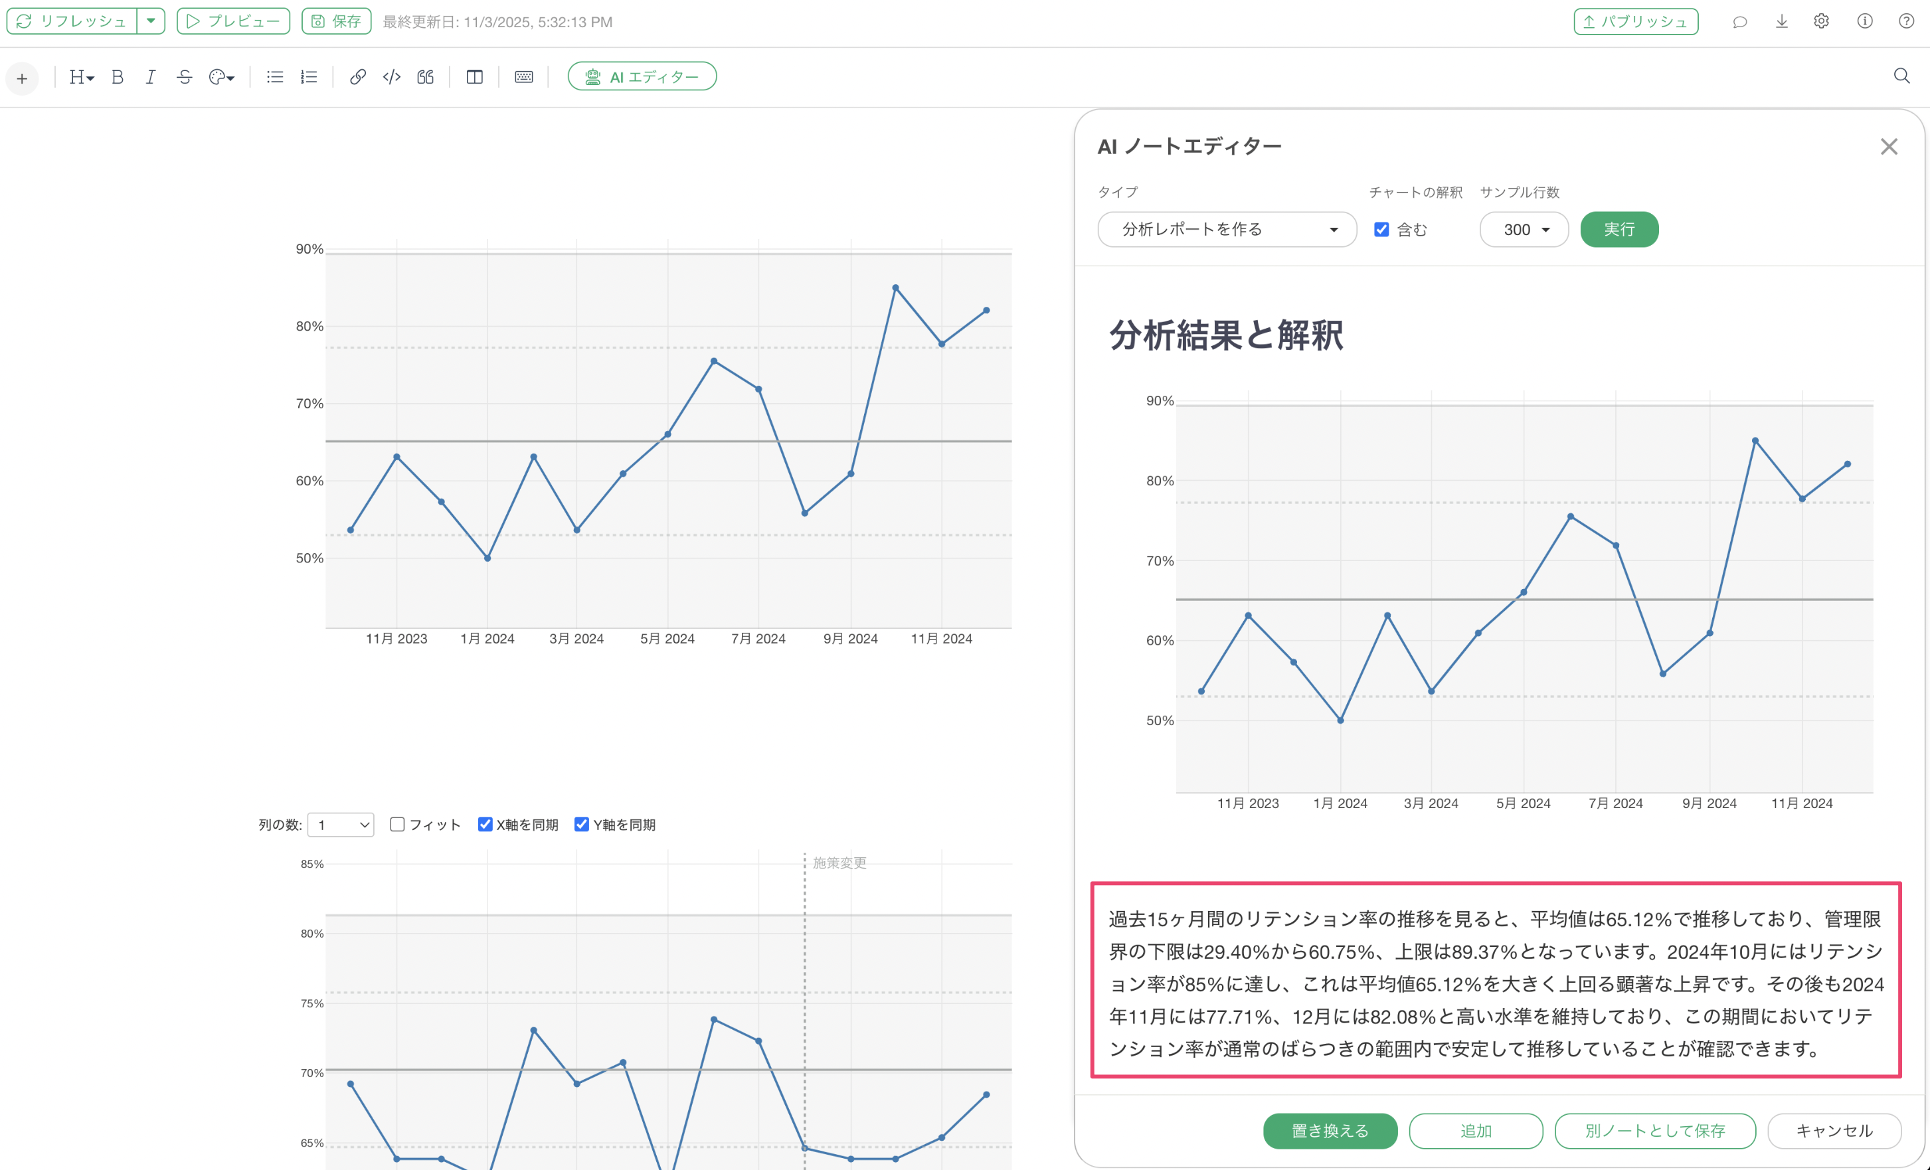Open the 分析レポートを作る type dropdown
1930x1170 pixels.
pyautogui.click(x=1227, y=230)
